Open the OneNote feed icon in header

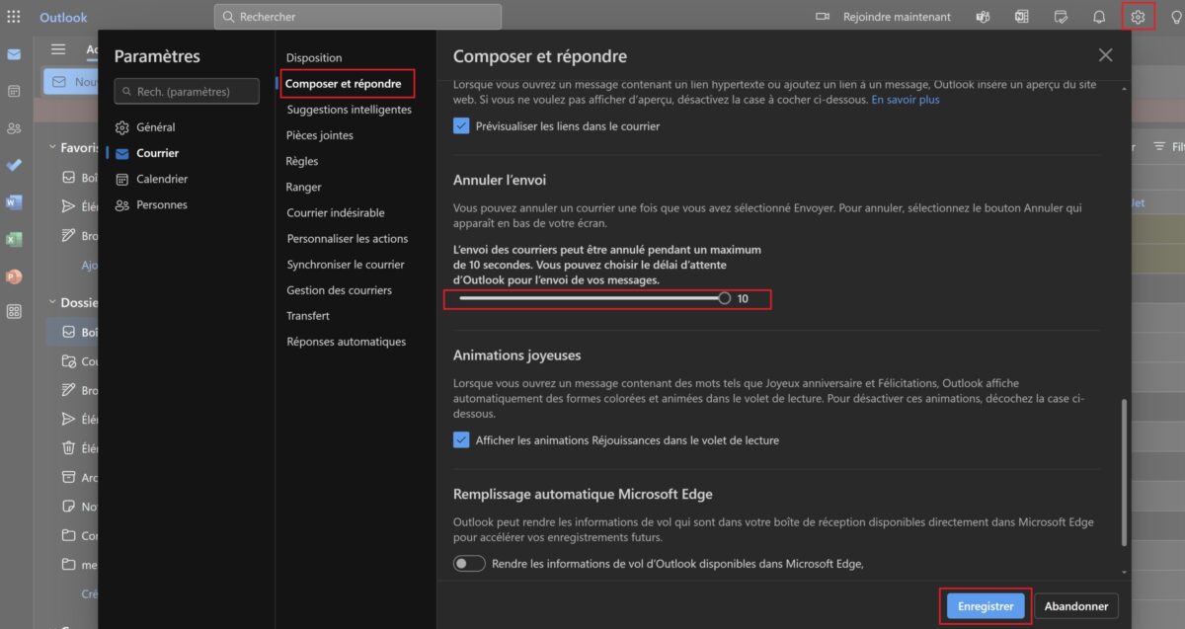[1022, 17]
